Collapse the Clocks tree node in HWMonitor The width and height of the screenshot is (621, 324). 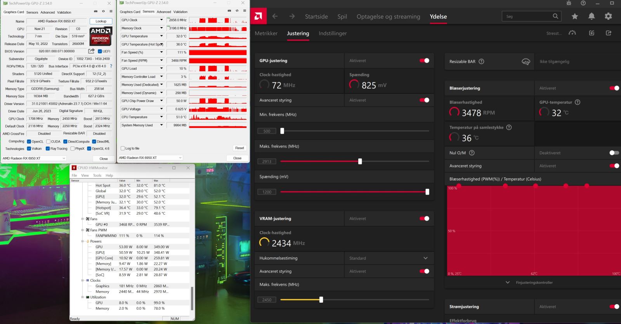83,281
